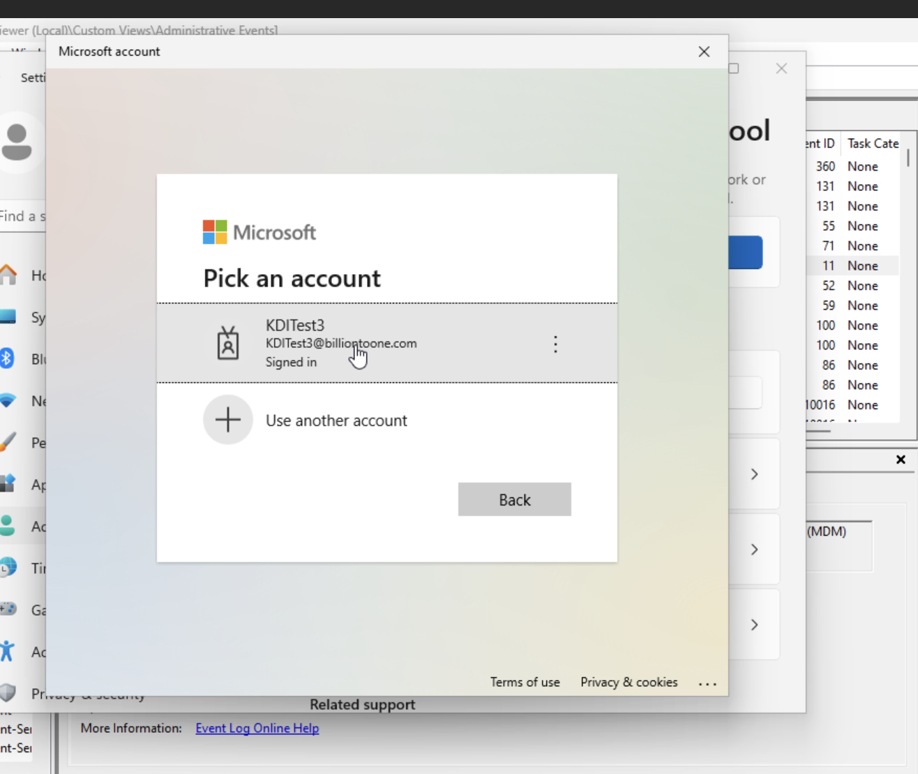Close the Settings window behind the dialog
This screenshot has width=918, height=774.
click(781, 68)
